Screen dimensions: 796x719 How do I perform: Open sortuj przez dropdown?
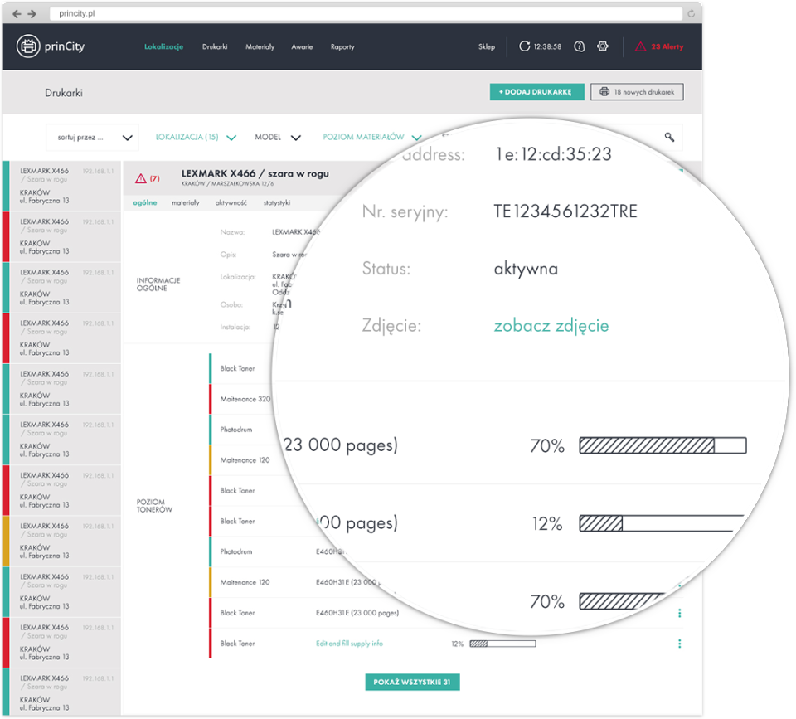click(x=92, y=138)
